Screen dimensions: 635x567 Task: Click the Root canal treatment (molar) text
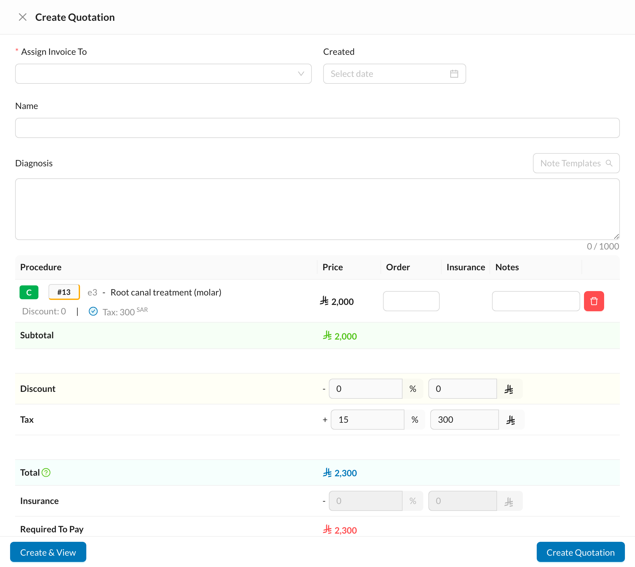(x=166, y=292)
